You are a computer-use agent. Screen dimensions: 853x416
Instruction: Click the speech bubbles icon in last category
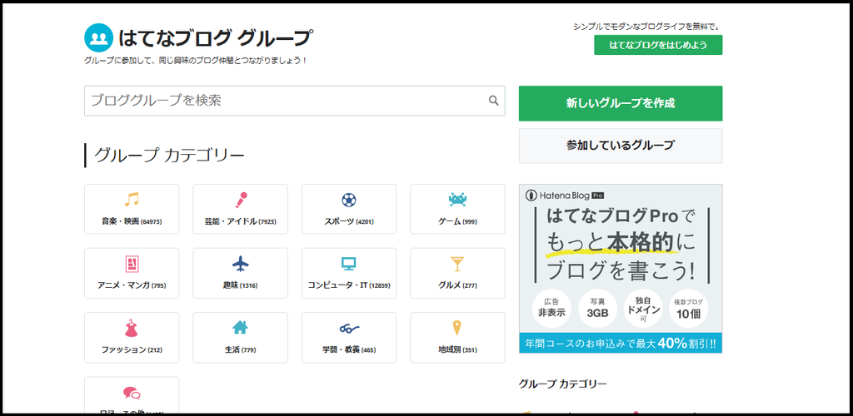pyautogui.click(x=132, y=393)
